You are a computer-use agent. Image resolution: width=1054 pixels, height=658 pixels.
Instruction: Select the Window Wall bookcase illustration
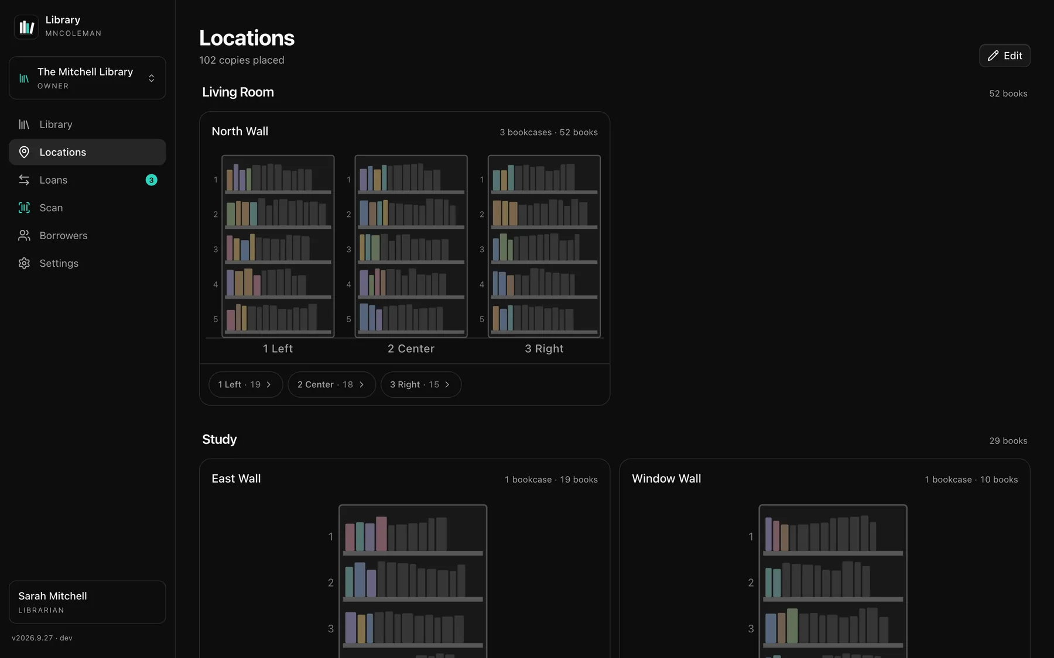(833, 581)
